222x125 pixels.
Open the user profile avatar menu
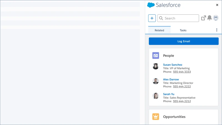coord(216,18)
